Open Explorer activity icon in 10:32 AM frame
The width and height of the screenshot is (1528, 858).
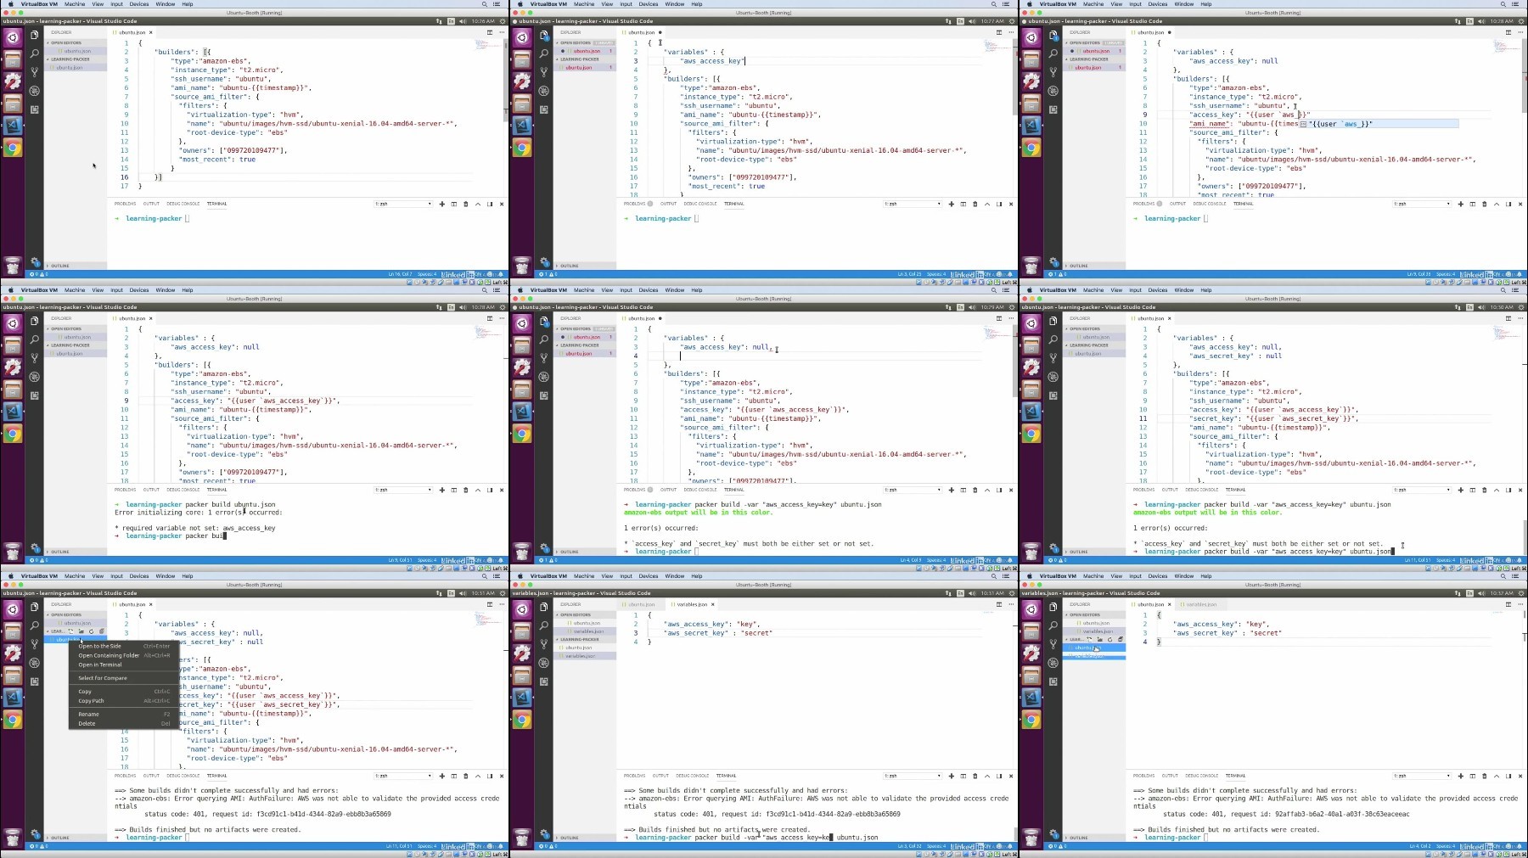pyautogui.click(x=1053, y=607)
